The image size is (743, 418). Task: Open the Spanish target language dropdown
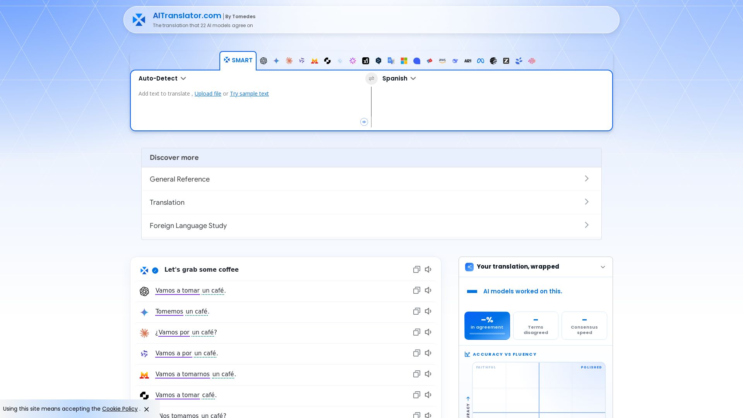pyautogui.click(x=399, y=79)
